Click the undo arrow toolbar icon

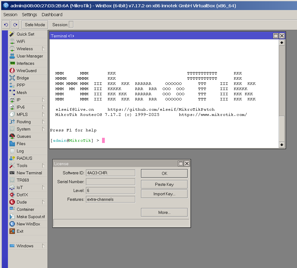pos(6,25)
